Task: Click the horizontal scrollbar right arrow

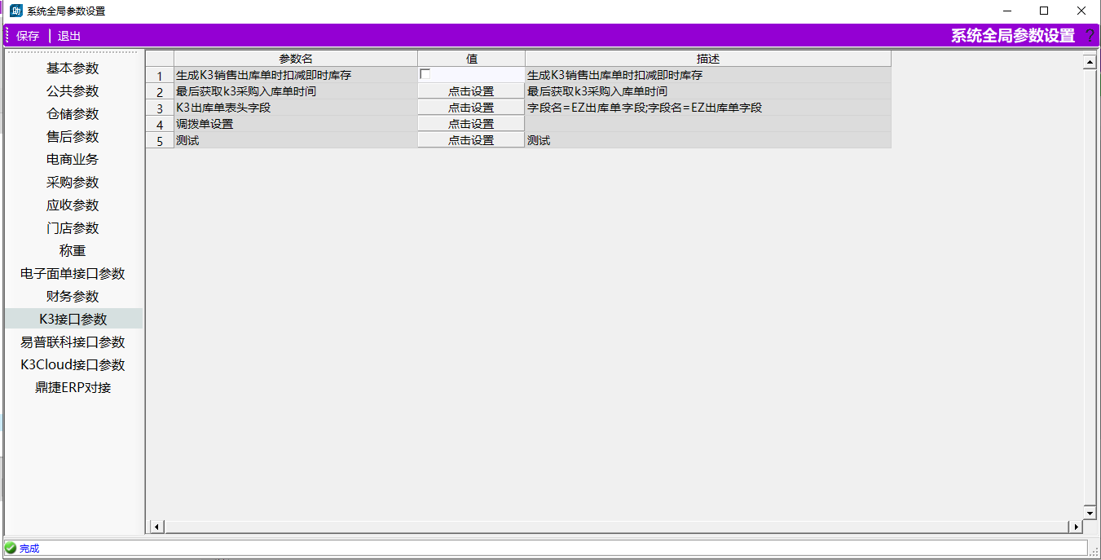Action: click(x=1076, y=527)
